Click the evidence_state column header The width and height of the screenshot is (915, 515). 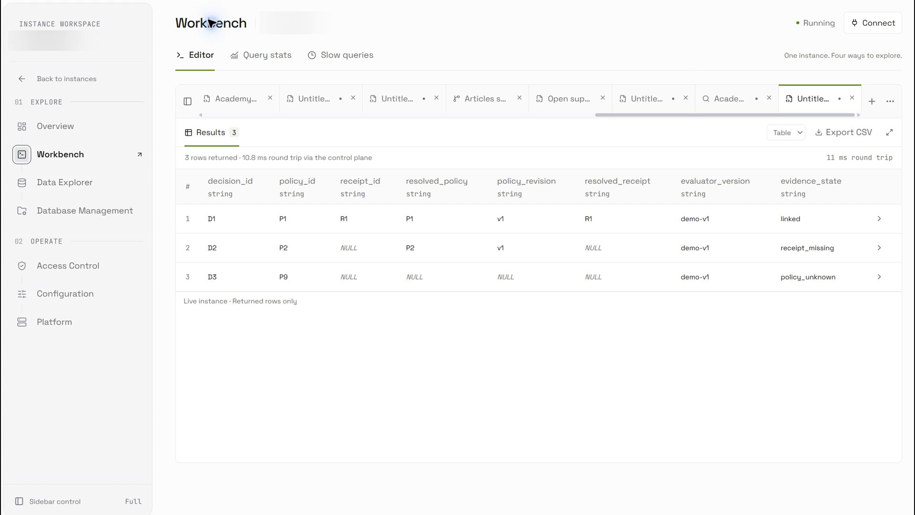pyautogui.click(x=811, y=181)
